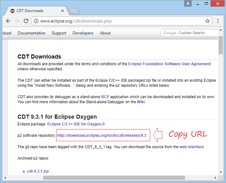Open the Wiki link
This screenshot has height=183, width=226.
click(141, 102)
